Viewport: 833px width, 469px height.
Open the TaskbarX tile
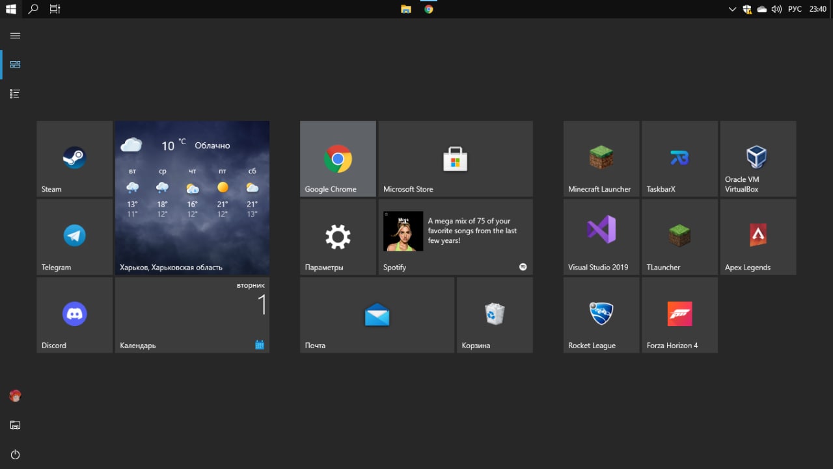(x=679, y=158)
